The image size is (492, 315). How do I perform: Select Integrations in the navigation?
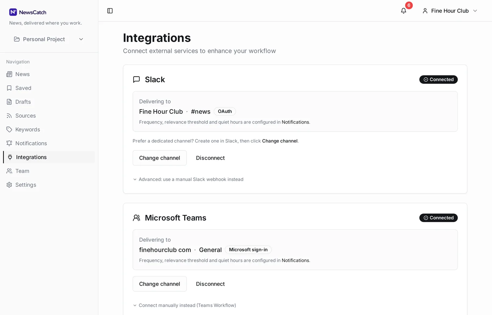49,157
